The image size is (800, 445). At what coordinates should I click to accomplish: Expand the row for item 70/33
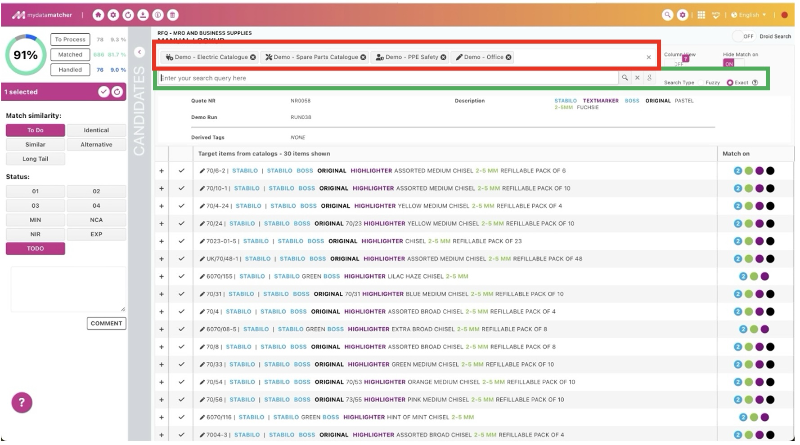point(162,365)
